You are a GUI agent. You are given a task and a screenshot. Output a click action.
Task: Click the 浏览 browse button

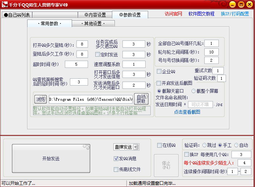pyautogui.click(x=41, y=99)
